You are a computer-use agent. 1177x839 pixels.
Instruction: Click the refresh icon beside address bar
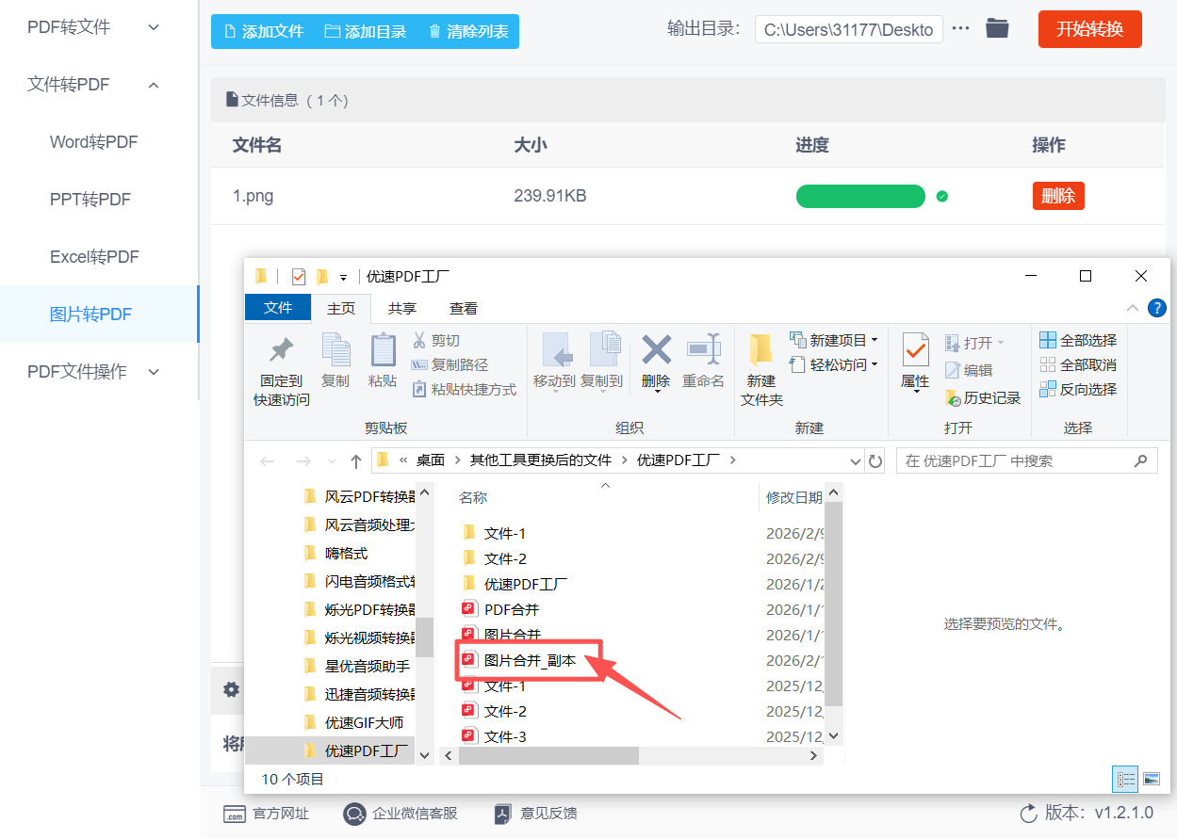coord(875,461)
